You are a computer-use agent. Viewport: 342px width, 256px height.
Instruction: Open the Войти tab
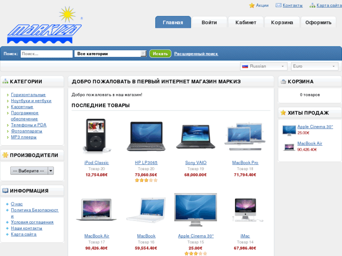(209, 22)
